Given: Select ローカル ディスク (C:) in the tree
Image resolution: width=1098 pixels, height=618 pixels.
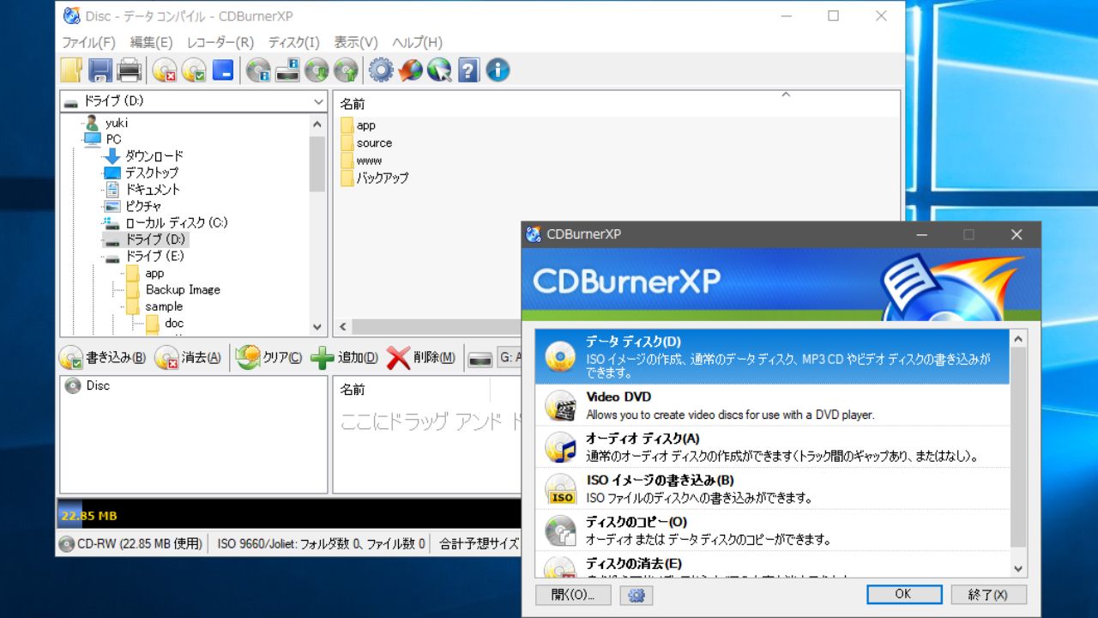Looking at the screenshot, I should (x=176, y=222).
